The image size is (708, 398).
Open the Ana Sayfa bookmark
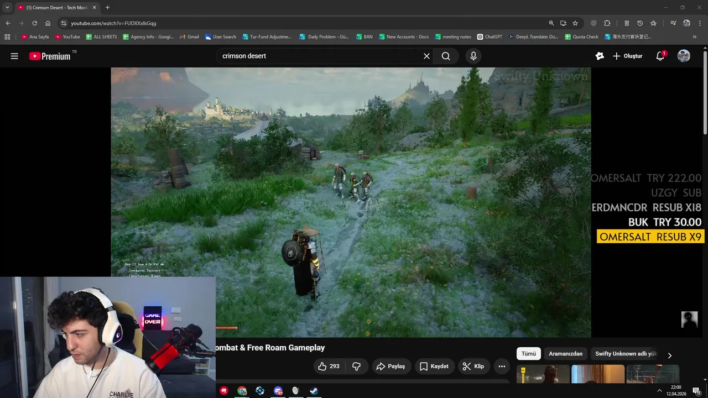[x=35, y=37]
